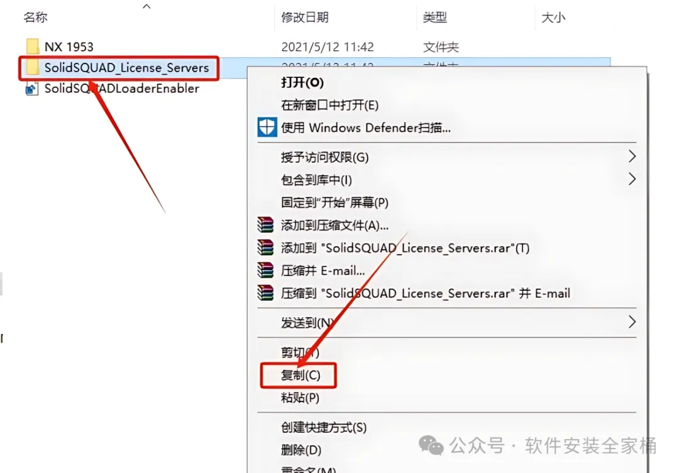
Task: Choose 复制(C) from the context menu
Action: (x=301, y=375)
